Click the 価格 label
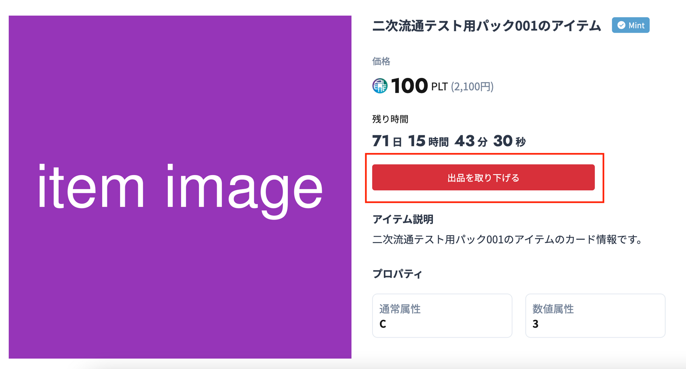The height and width of the screenshot is (369, 686). pyautogui.click(x=381, y=61)
